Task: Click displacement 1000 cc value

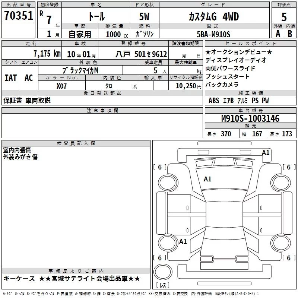Action: 117,34
